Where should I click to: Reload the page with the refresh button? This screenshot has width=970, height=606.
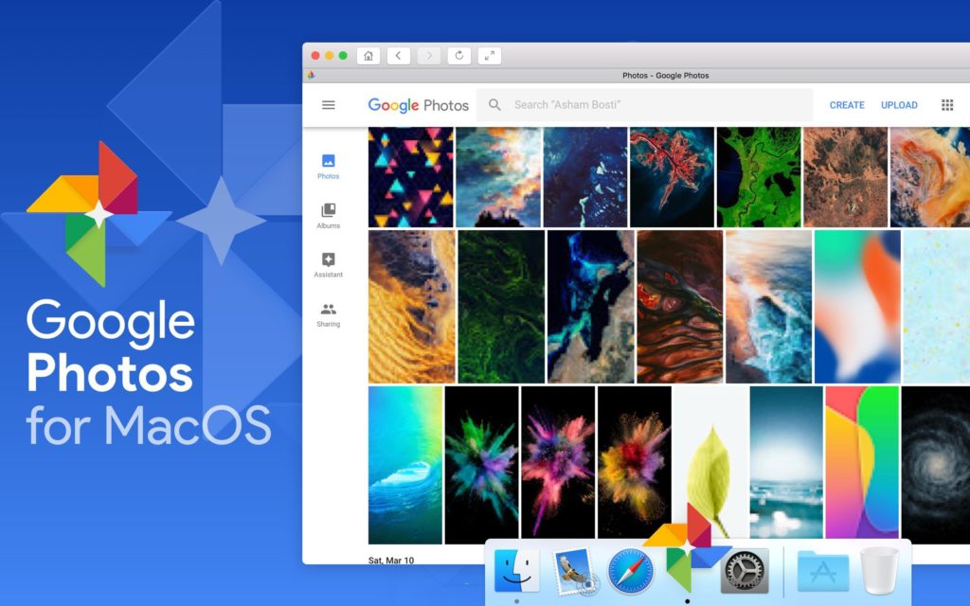tap(459, 56)
